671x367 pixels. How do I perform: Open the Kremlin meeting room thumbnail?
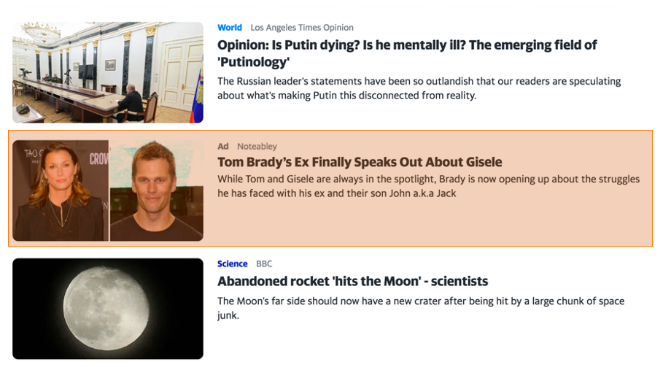click(x=108, y=72)
